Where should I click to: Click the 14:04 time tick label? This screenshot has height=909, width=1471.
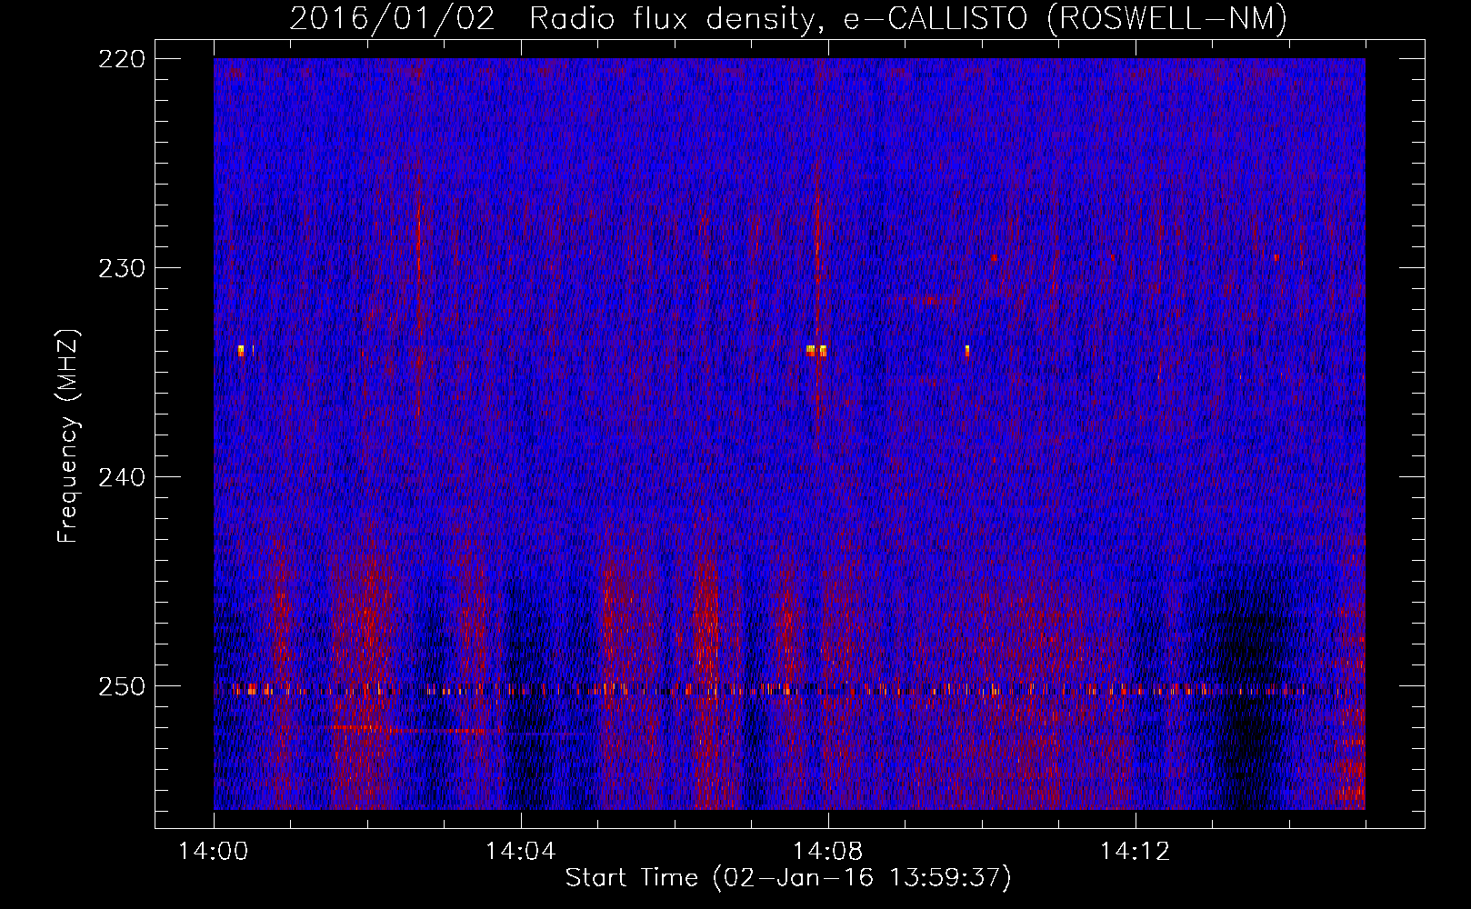pos(520,851)
